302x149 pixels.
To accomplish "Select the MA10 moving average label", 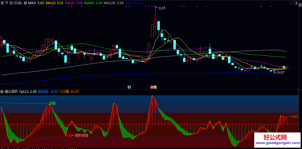I will tap(54, 3).
